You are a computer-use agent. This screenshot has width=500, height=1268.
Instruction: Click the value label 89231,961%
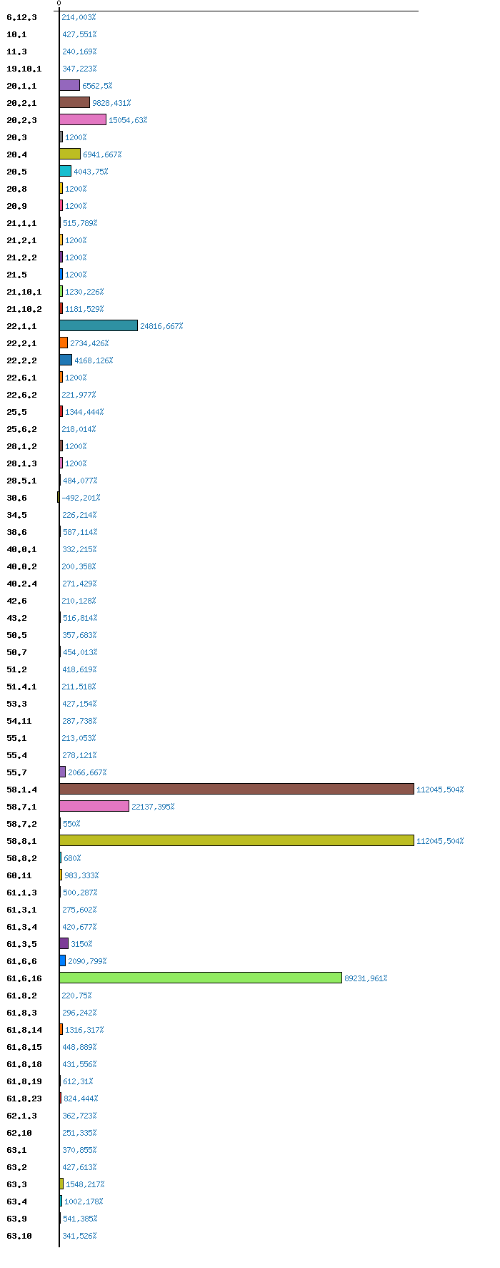point(366,978)
